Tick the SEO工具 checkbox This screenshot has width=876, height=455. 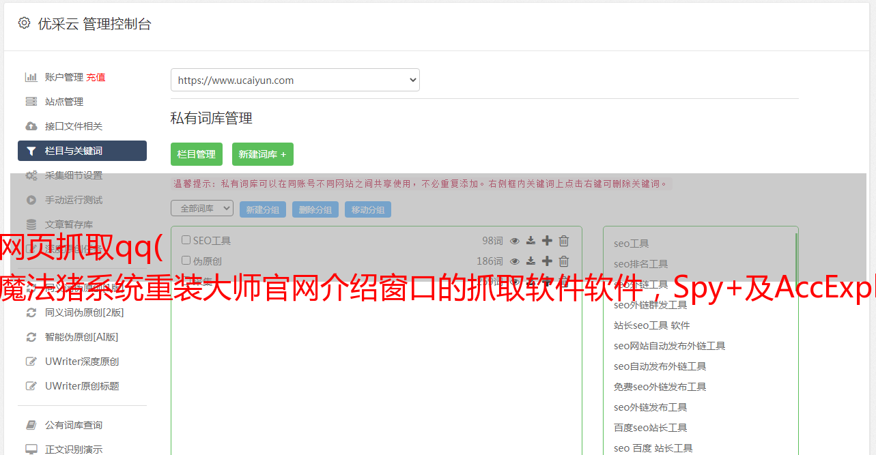[186, 240]
